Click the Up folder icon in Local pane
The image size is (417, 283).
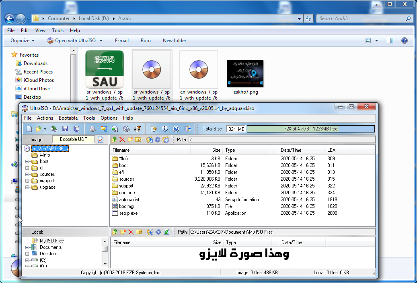115,232
